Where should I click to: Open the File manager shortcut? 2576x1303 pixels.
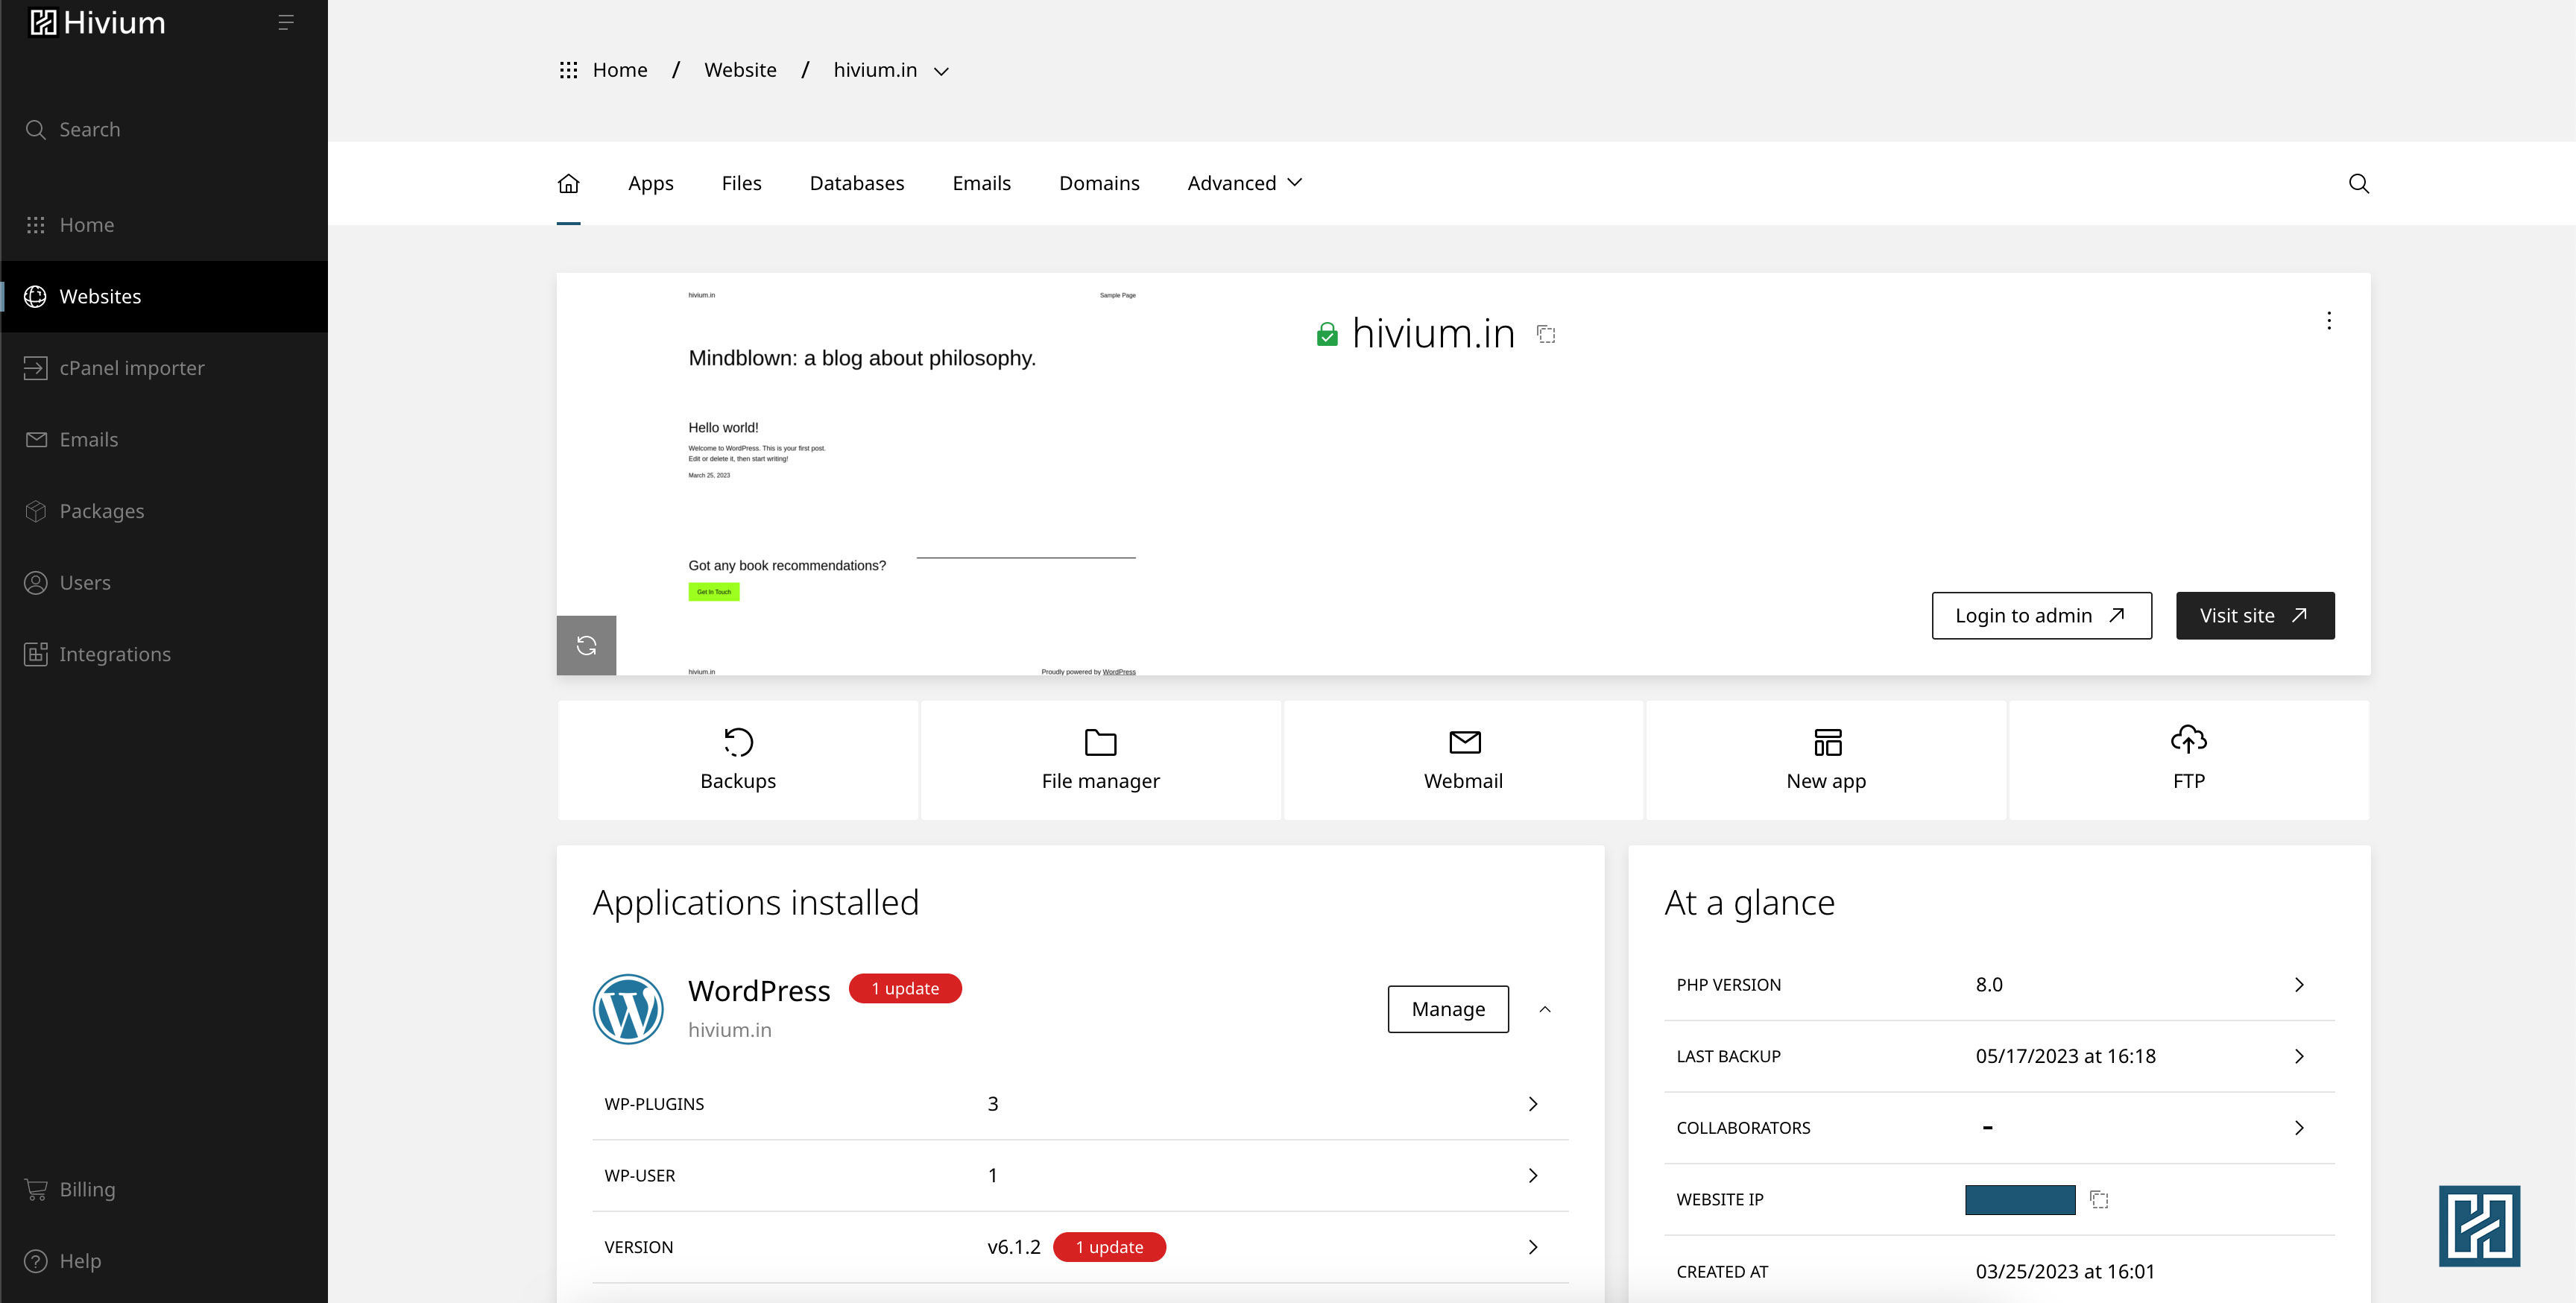[1100, 760]
